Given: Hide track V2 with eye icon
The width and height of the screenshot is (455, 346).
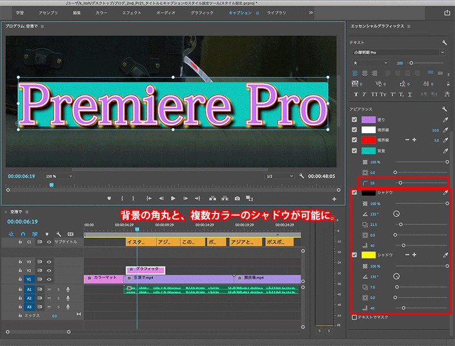Looking at the screenshot, I should click(x=49, y=270).
